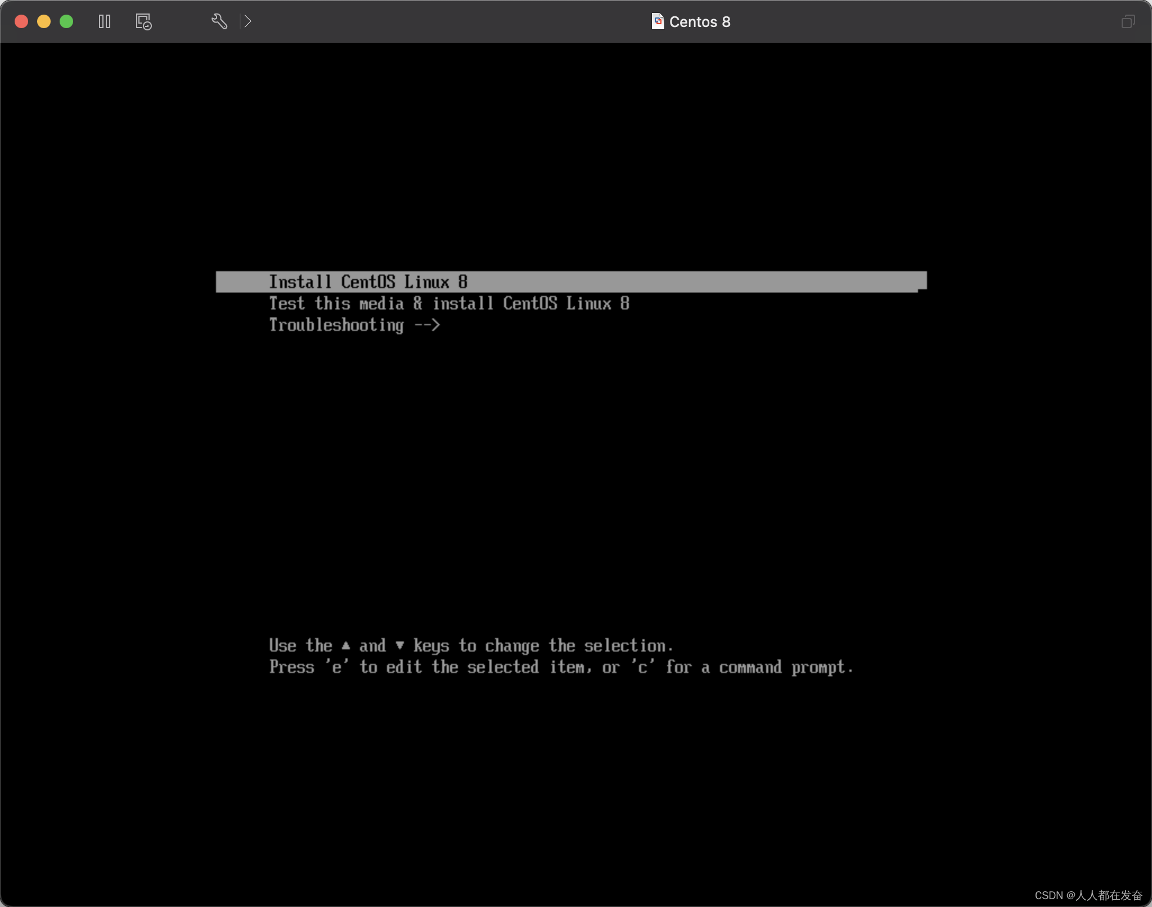
Task: Close the Centos 8 window
Action: point(21,22)
